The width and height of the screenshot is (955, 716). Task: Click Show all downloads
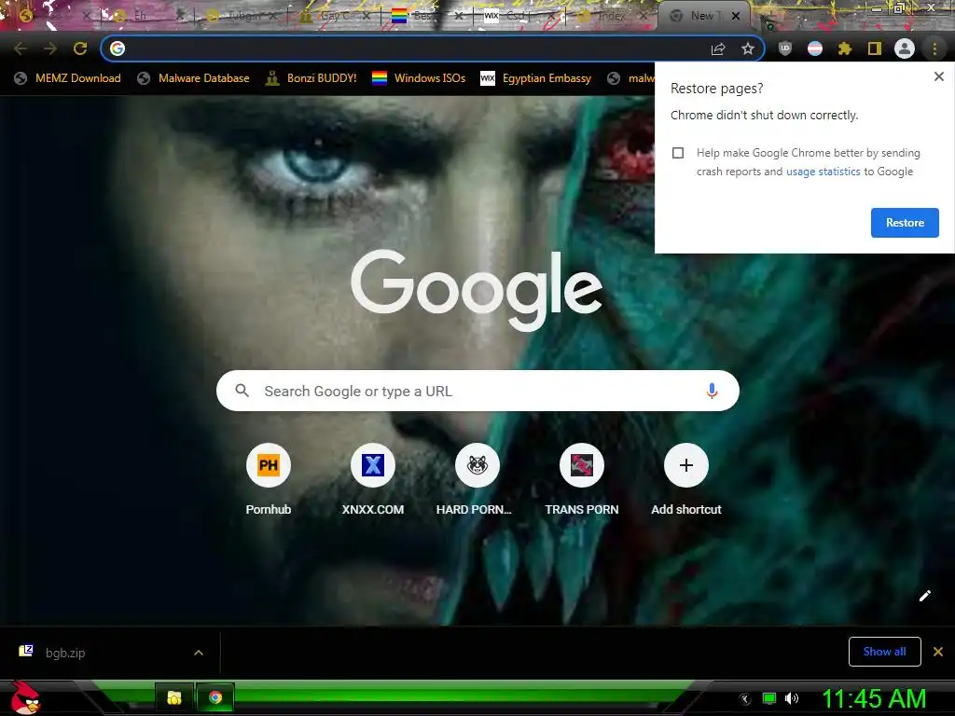[x=884, y=652]
